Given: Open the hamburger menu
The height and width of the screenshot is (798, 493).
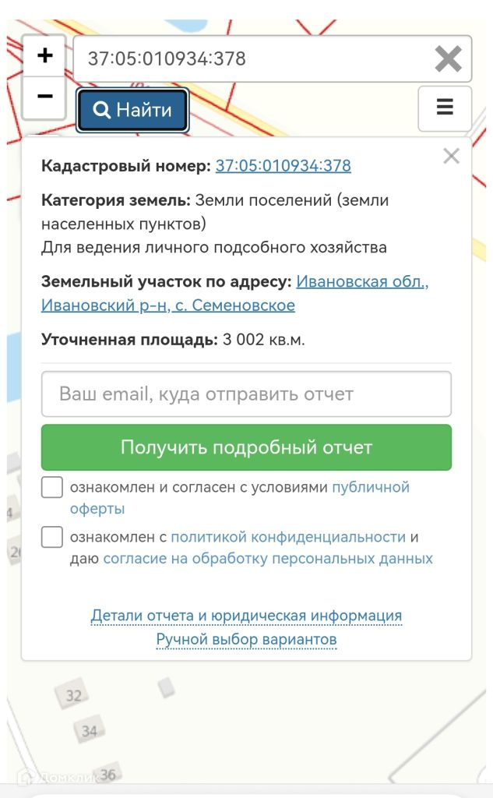Looking at the screenshot, I should 445,108.
